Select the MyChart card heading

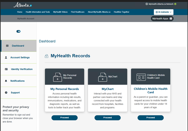click(107, 89)
